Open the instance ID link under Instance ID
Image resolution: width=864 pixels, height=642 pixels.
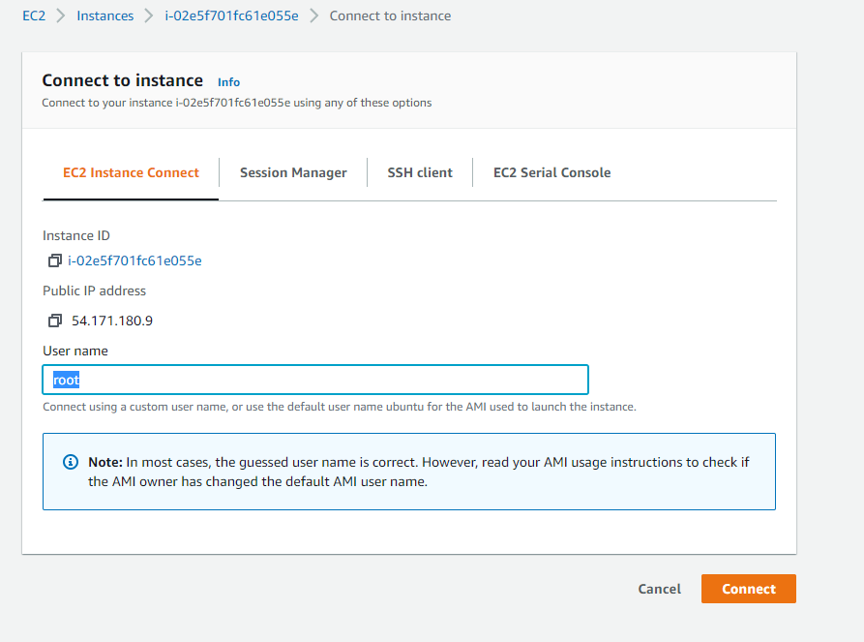click(x=134, y=260)
